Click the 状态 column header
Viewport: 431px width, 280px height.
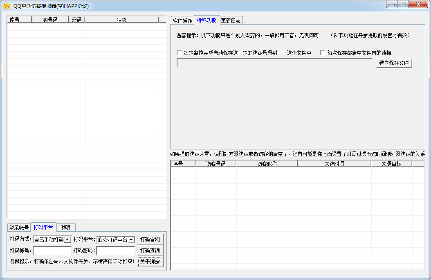(x=122, y=20)
